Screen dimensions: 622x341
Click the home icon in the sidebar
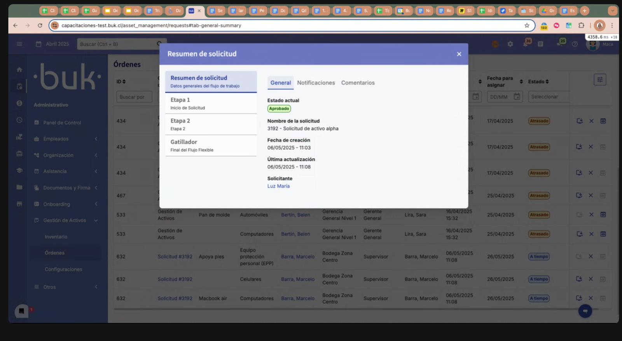(x=19, y=70)
